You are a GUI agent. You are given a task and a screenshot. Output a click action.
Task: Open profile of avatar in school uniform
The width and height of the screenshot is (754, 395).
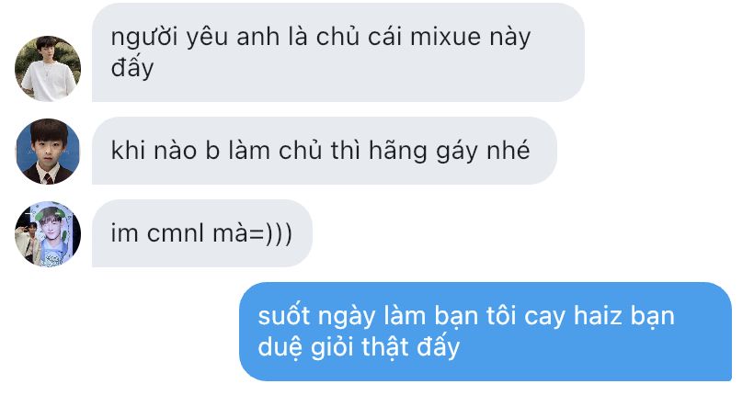(48, 152)
